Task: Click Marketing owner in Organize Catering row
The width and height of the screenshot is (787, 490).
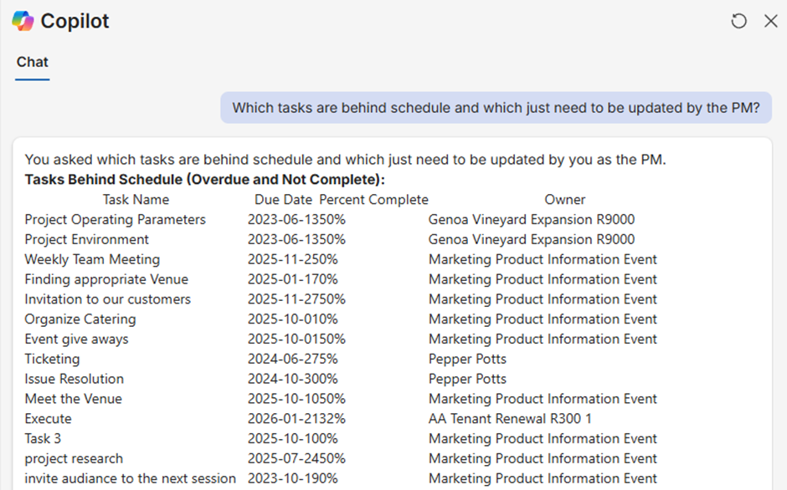Action: click(543, 319)
